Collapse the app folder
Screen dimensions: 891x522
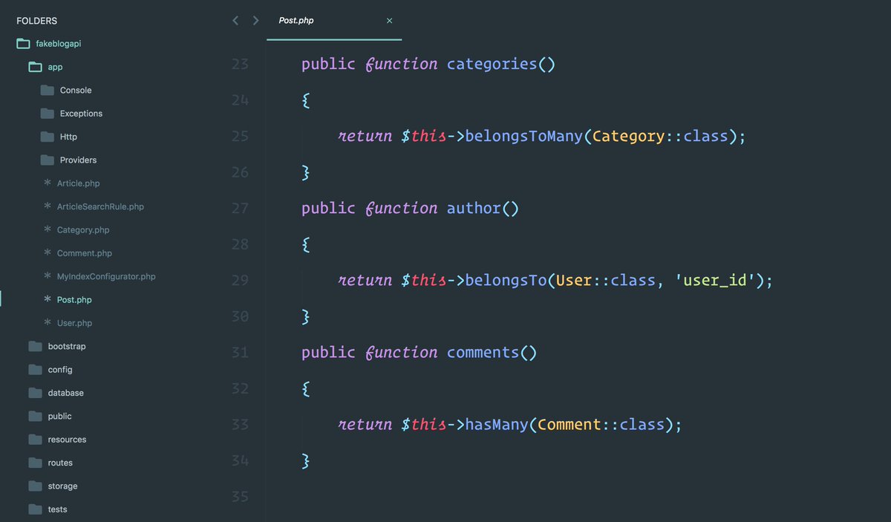55,67
